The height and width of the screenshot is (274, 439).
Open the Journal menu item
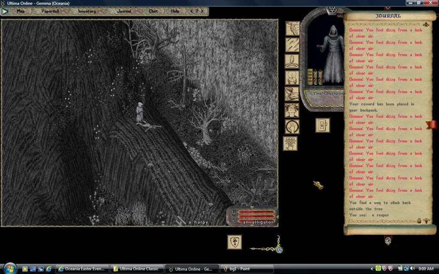tap(124, 11)
